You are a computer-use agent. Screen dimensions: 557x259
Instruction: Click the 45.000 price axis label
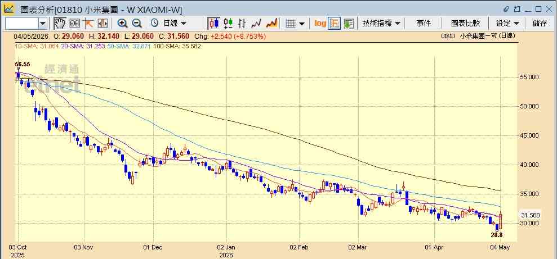[x=529, y=135]
